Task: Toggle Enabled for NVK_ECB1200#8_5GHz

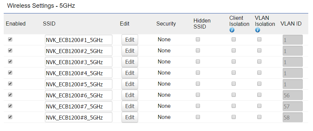Action: (10, 117)
